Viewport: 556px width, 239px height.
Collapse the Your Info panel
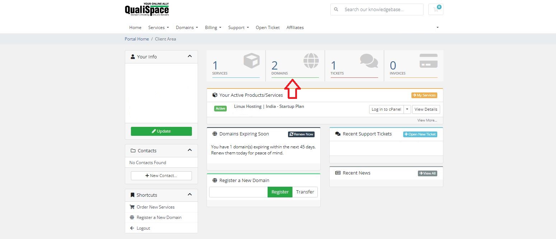[x=190, y=56]
